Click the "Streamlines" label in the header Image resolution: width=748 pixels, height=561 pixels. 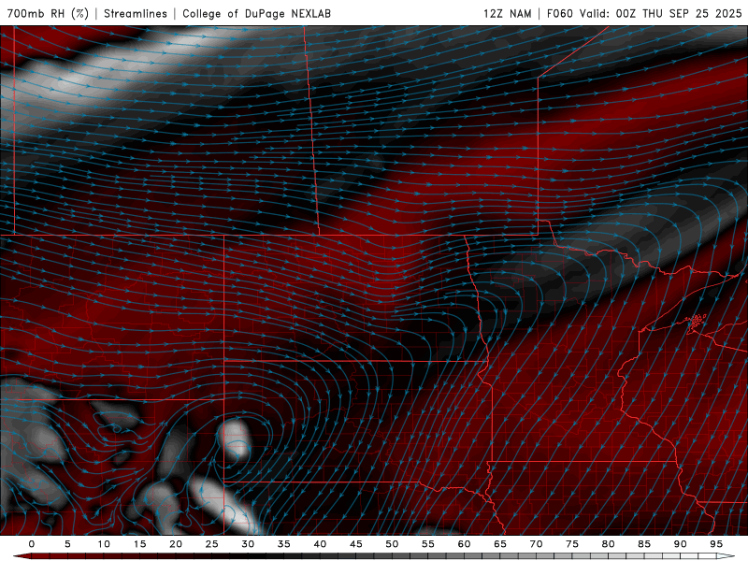coord(136,13)
